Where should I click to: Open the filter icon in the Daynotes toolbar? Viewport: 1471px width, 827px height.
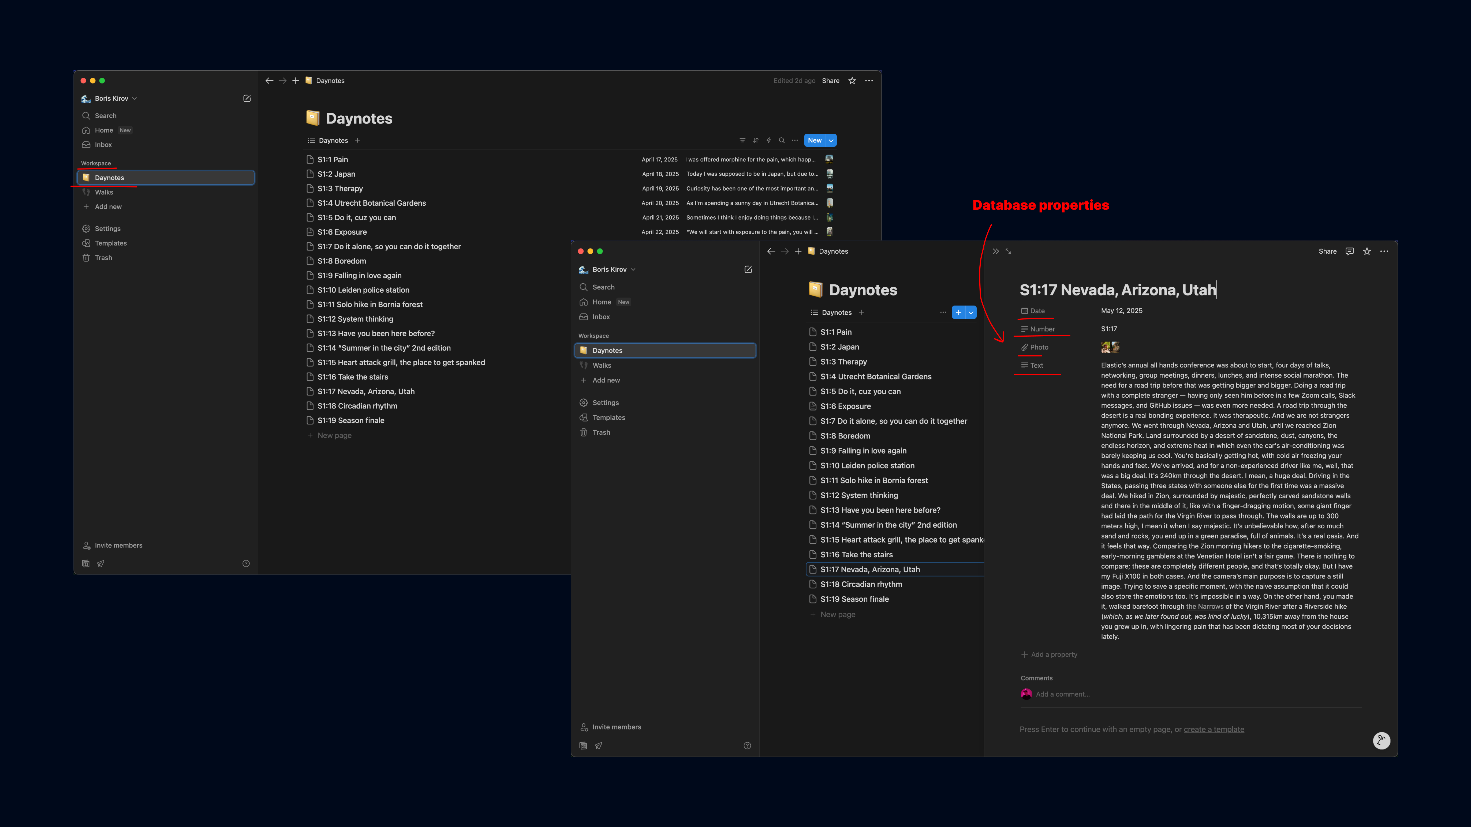tap(742, 140)
